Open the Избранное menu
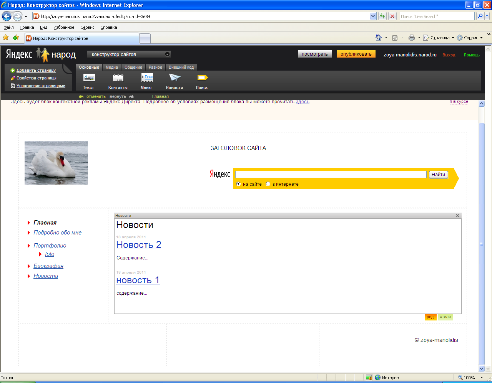This screenshot has width=492, height=383. pos(64,27)
